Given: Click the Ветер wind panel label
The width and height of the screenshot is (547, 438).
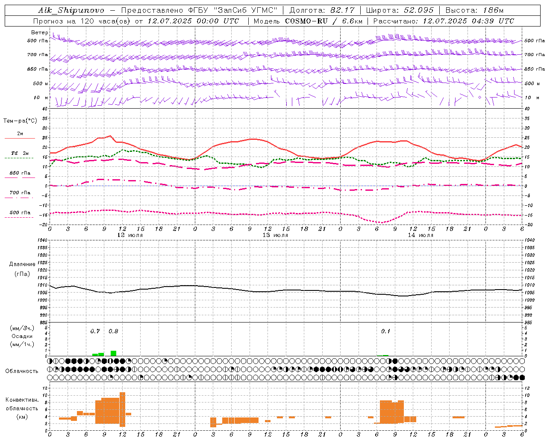Looking at the screenshot, I should (x=39, y=33).
